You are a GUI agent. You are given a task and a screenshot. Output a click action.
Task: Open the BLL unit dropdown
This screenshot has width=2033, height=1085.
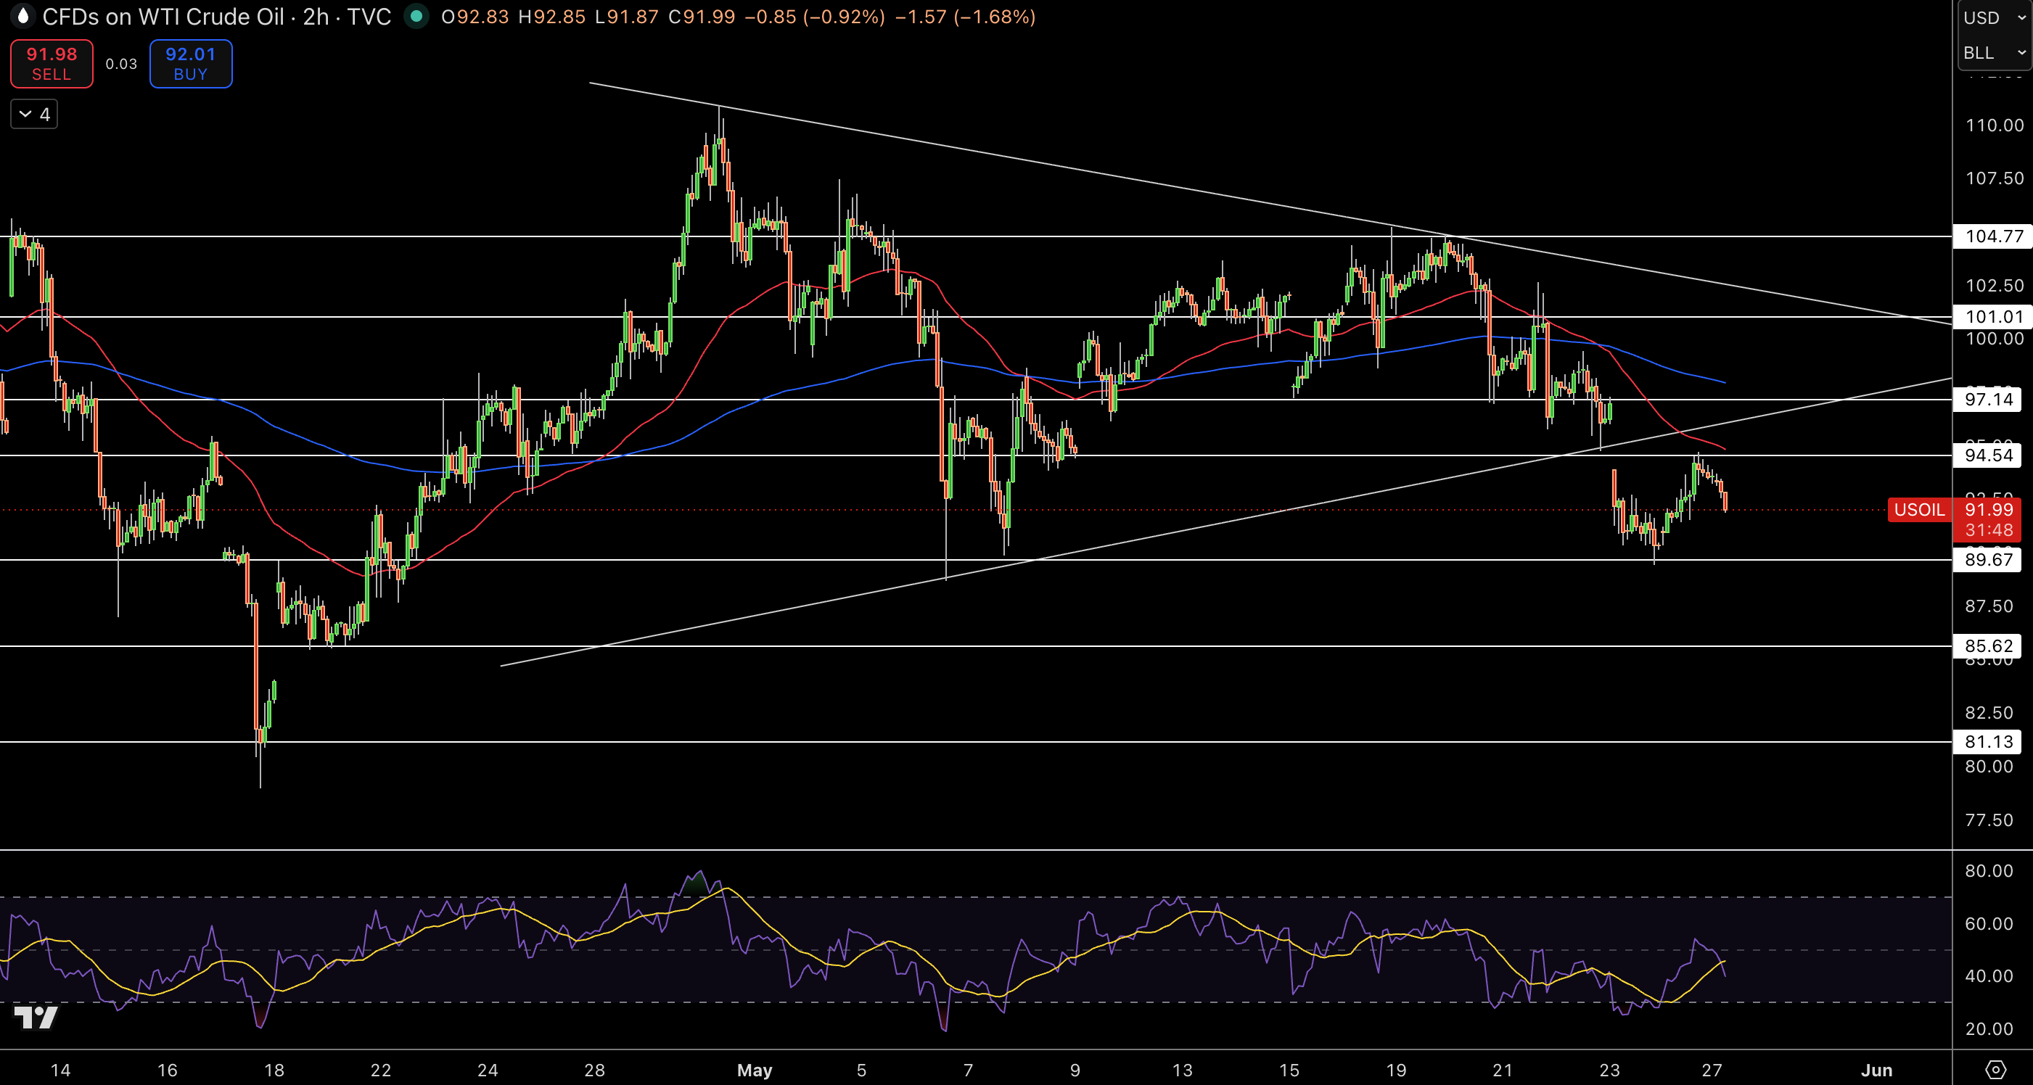pyautogui.click(x=1995, y=52)
